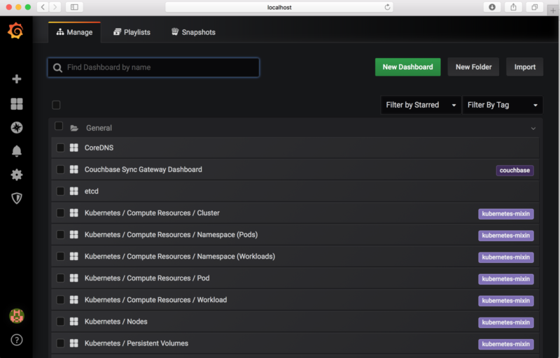This screenshot has width=560, height=358.
Task: Open the Help question mark icon
Action: (17, 340)
